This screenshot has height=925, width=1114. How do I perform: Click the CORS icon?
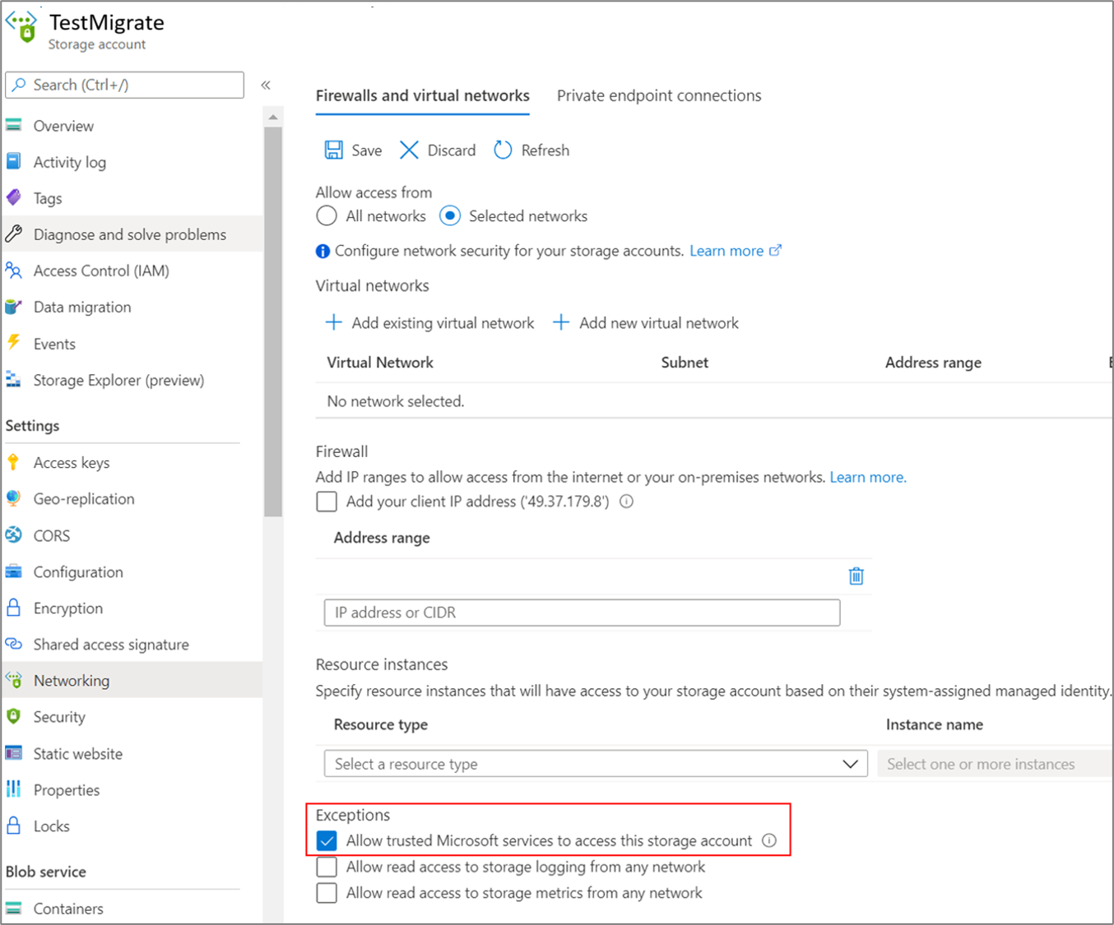click(x=14, y=535)
